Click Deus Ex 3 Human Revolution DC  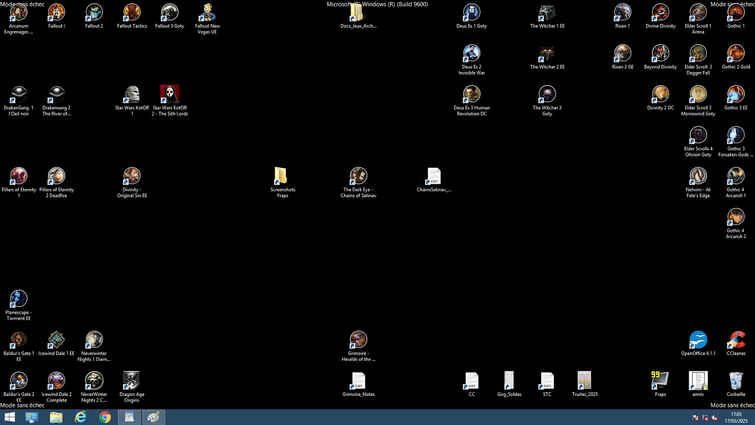tap(472, 94)
